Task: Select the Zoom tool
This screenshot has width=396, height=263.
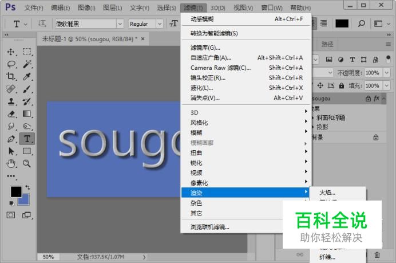Action: click(27, 164)
